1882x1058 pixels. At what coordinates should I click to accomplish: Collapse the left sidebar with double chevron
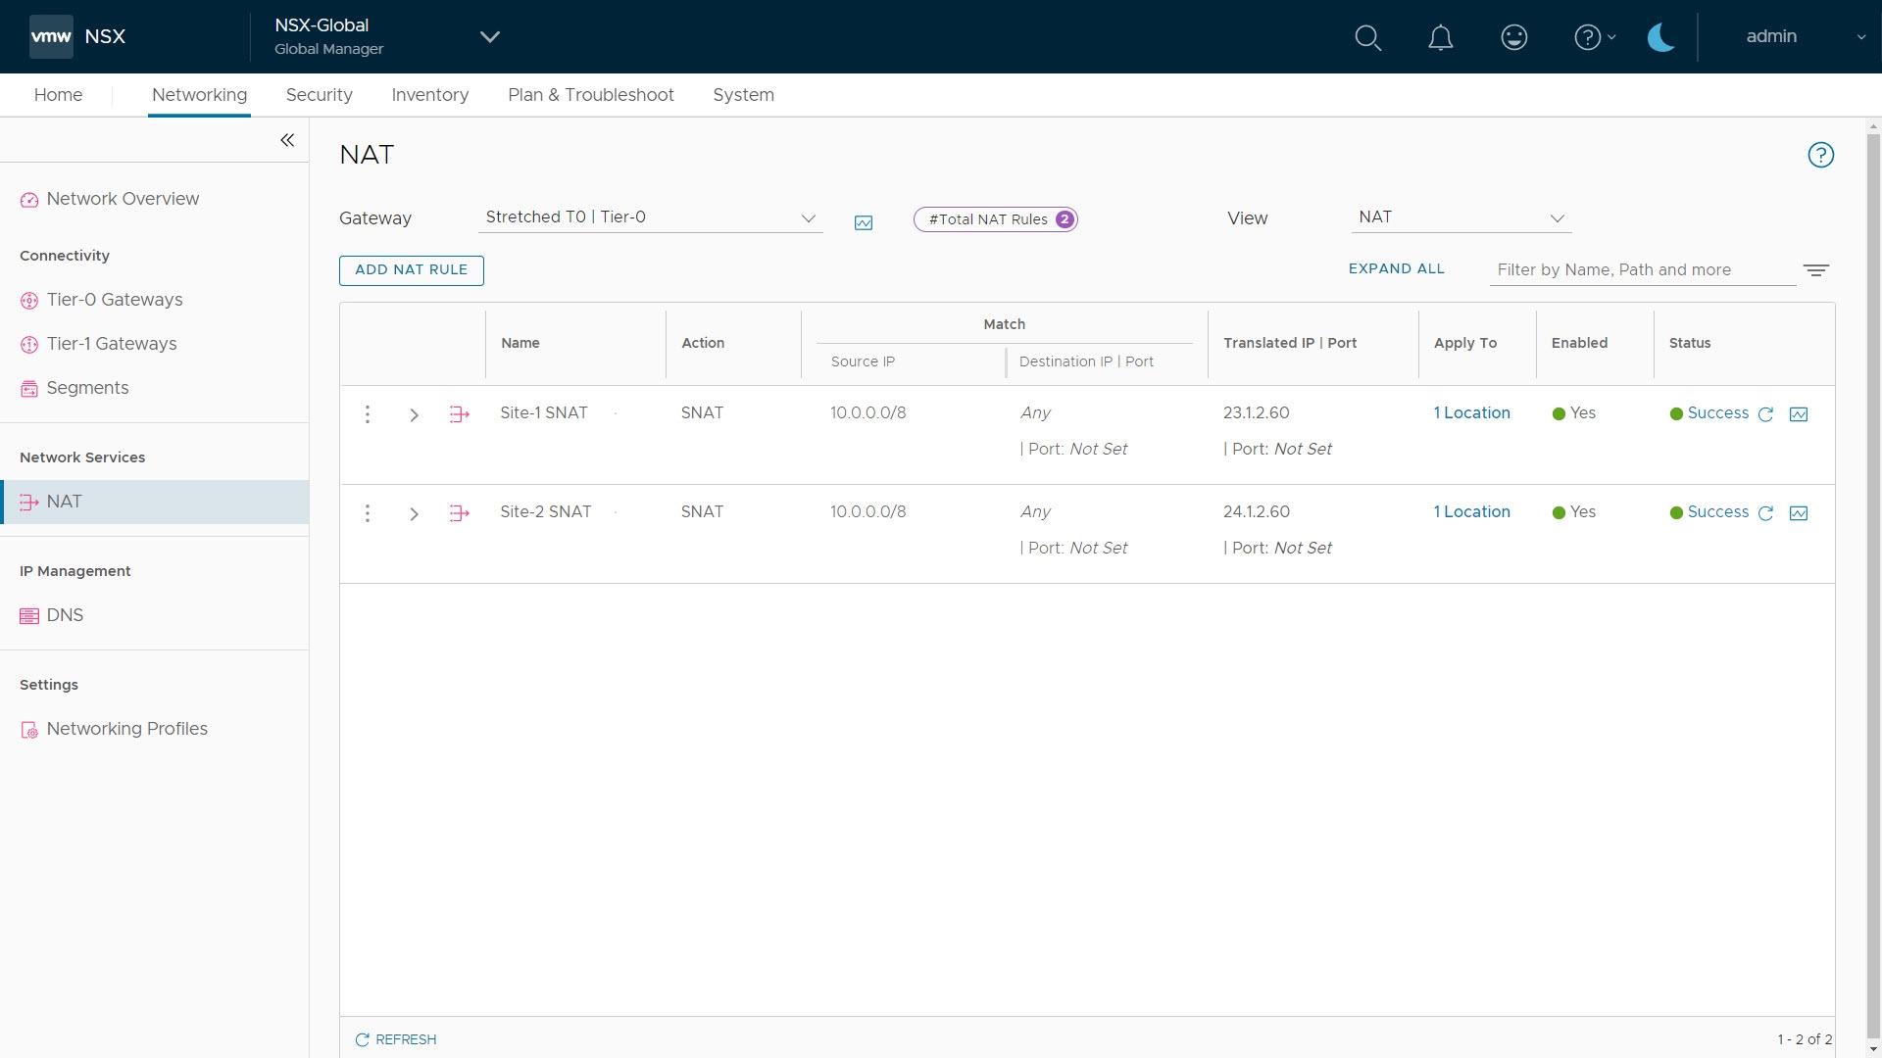tap(287, 140)
